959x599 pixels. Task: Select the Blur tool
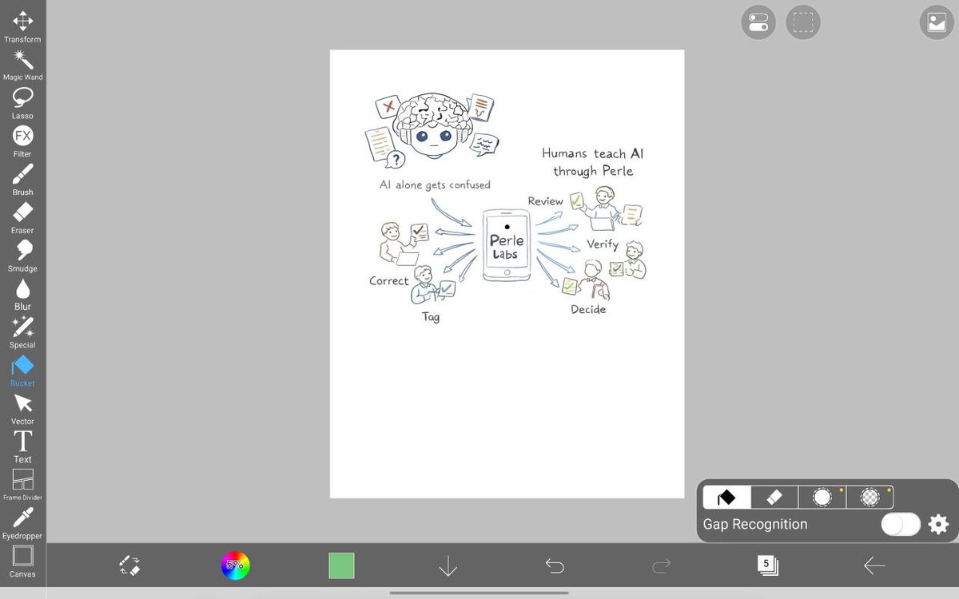coord(22,294)
